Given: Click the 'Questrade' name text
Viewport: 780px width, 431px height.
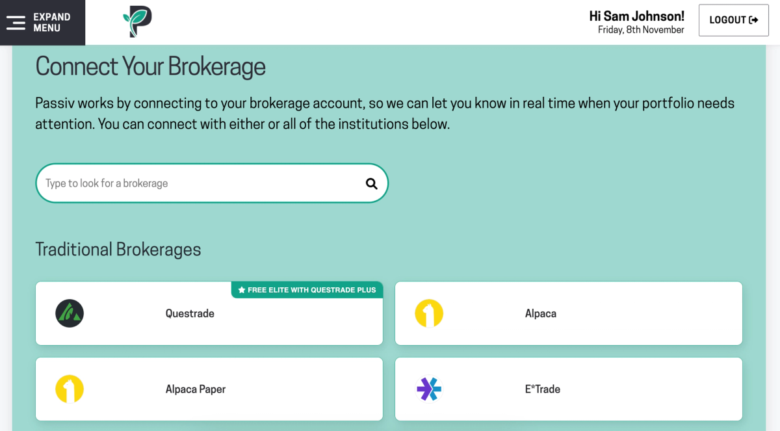Looking at the screenshot, I should tap(190, 313).
